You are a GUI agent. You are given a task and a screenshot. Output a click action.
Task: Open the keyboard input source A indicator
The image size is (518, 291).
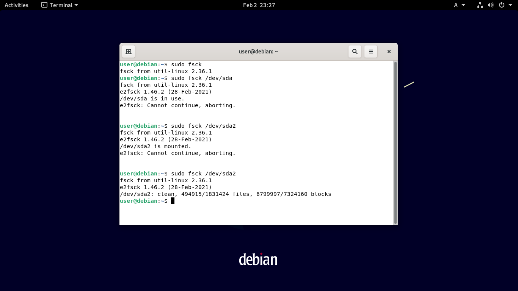pyautogui.click(x=460, y=5)
